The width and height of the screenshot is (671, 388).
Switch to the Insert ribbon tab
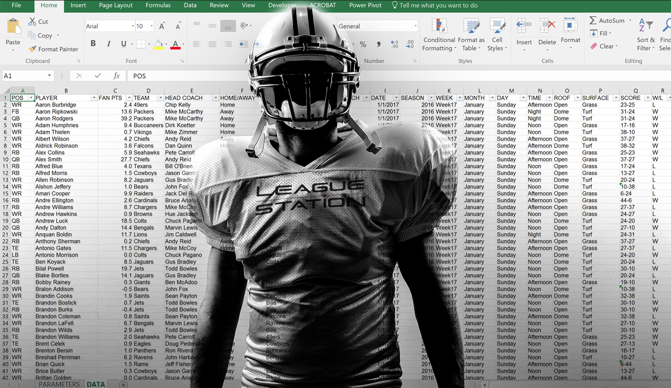click(78, 5)
